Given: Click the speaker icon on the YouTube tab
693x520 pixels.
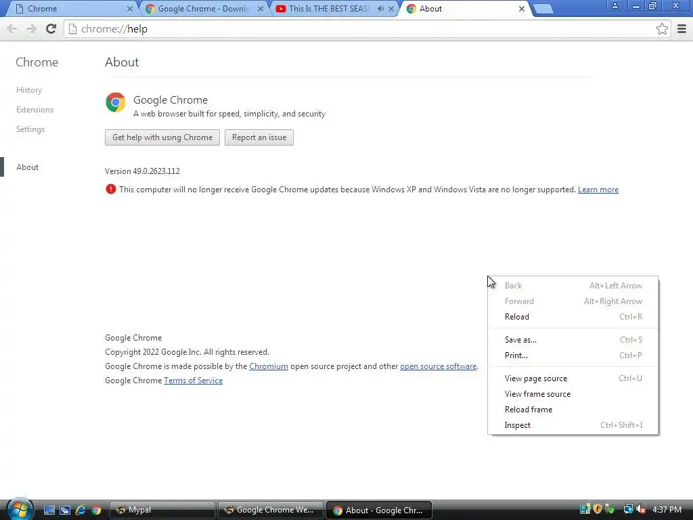Looking at the screenshot, I should tap(380, 9).
